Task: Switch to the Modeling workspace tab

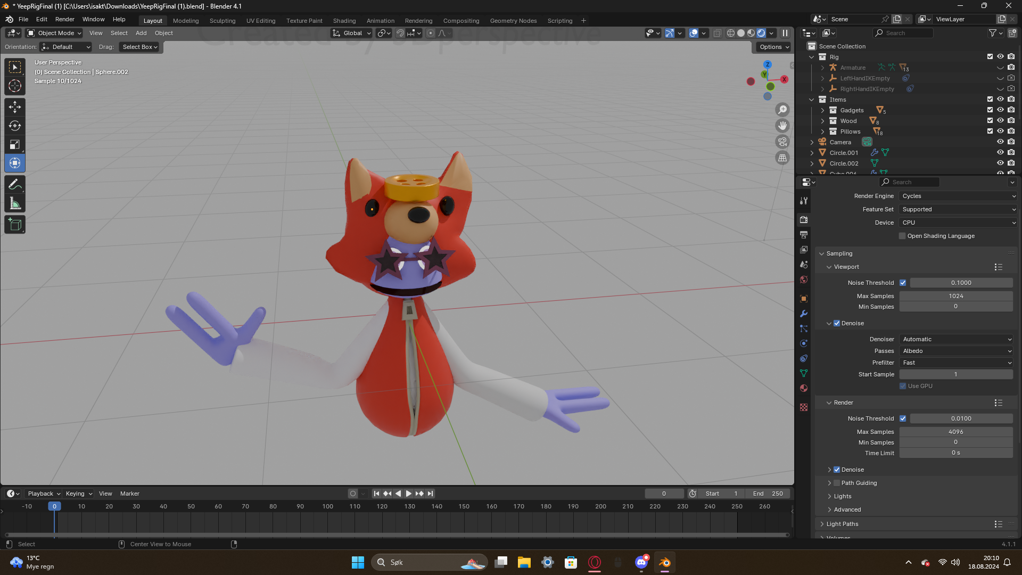Action: (186, 21)
